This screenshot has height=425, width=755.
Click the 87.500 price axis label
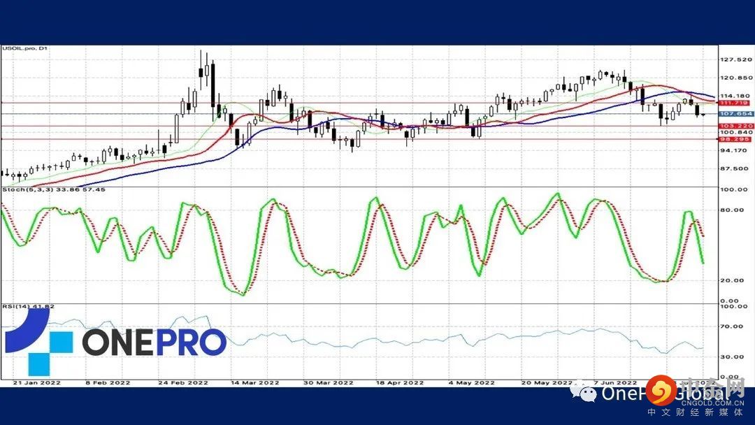point(734,168)
